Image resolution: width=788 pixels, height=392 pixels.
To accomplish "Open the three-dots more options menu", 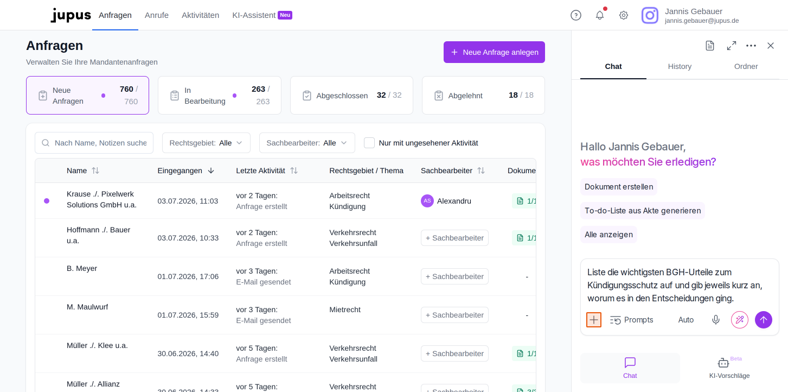I will [x=751, y=46].
